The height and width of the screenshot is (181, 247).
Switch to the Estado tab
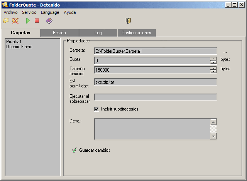(59, 33)
